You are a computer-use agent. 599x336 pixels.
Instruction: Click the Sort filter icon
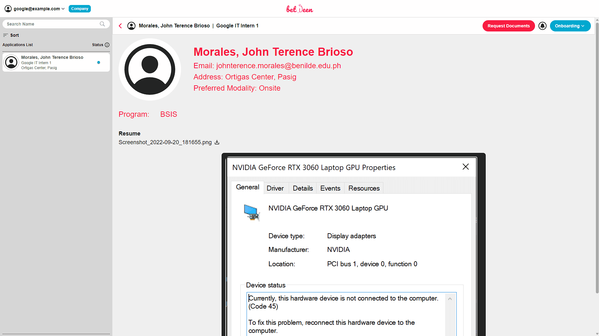5,35
